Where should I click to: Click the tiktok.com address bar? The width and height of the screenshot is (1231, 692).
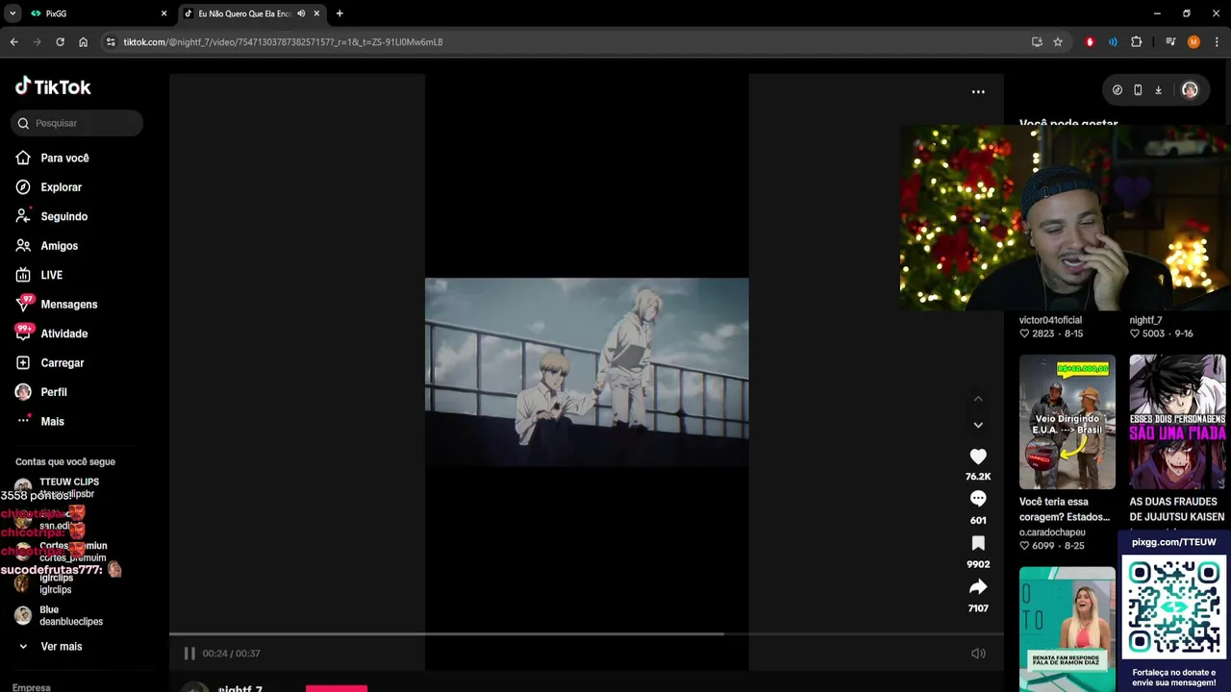pos(567,42)
